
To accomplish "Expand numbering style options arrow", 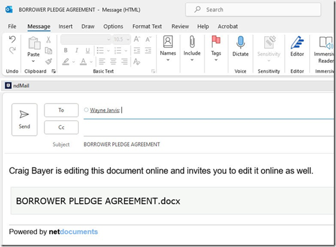I will [126, 51].
